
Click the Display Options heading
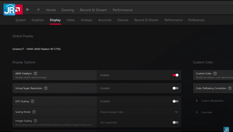(x=24, y=62)
